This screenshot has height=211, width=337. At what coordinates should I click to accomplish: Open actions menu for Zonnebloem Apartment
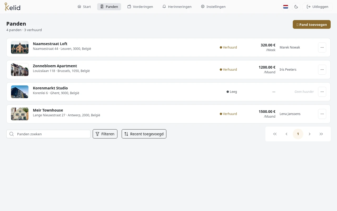322,70
